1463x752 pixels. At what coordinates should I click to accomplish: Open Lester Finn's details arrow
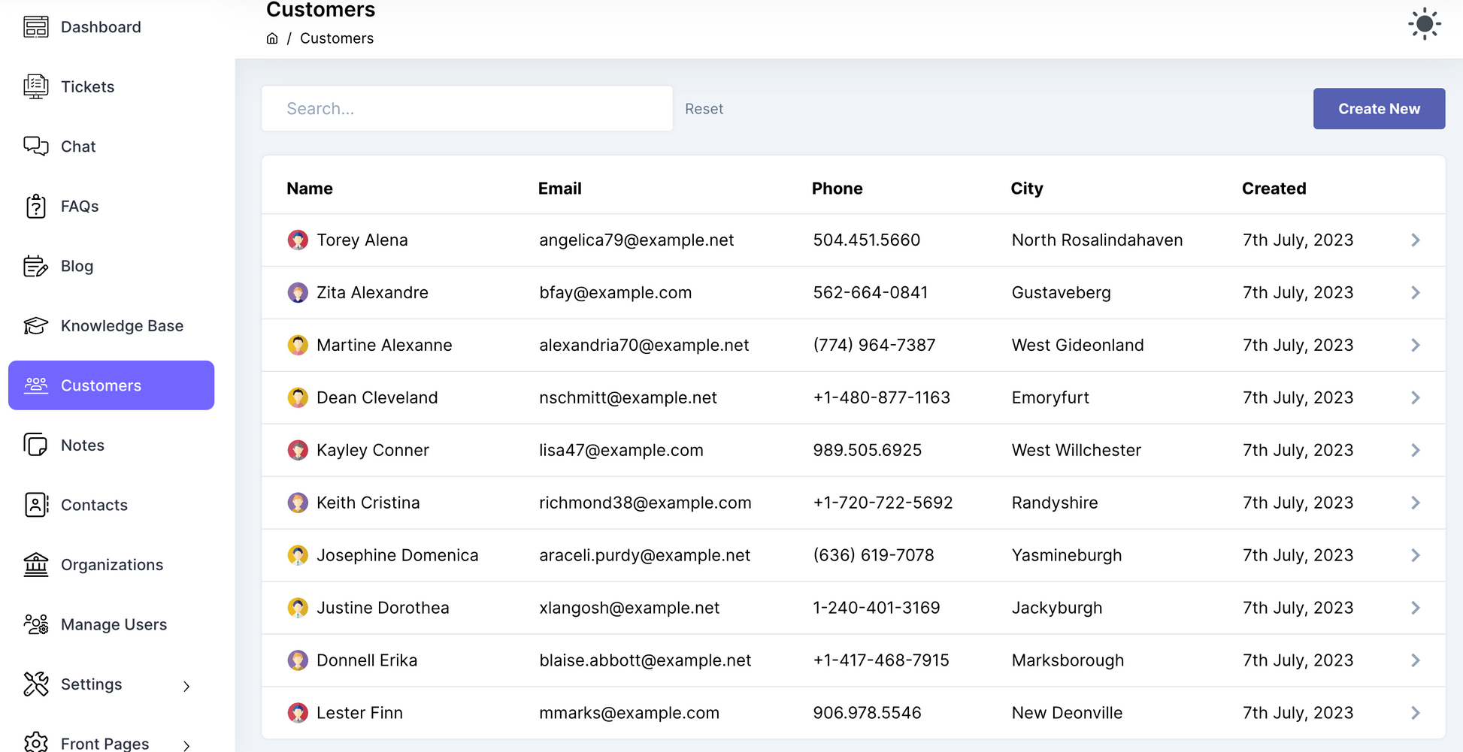[x=1415, y=713]
